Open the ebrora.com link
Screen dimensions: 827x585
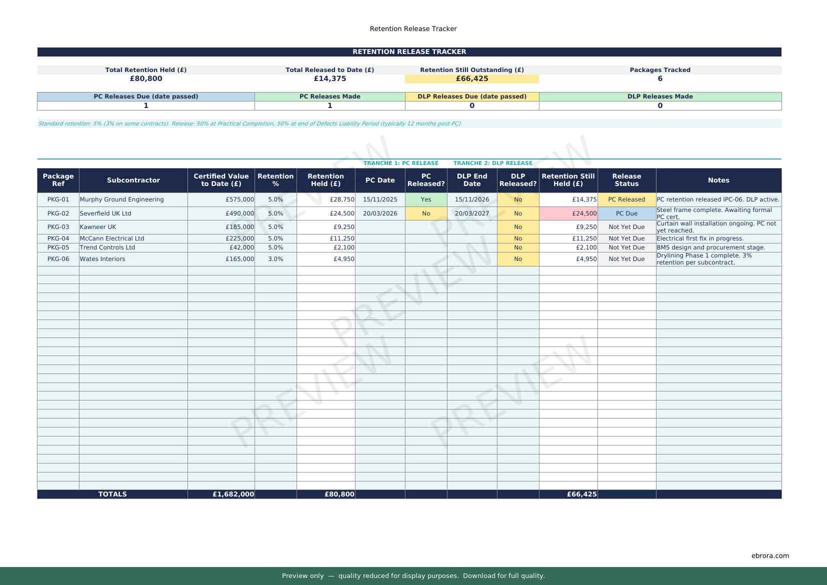769,555
